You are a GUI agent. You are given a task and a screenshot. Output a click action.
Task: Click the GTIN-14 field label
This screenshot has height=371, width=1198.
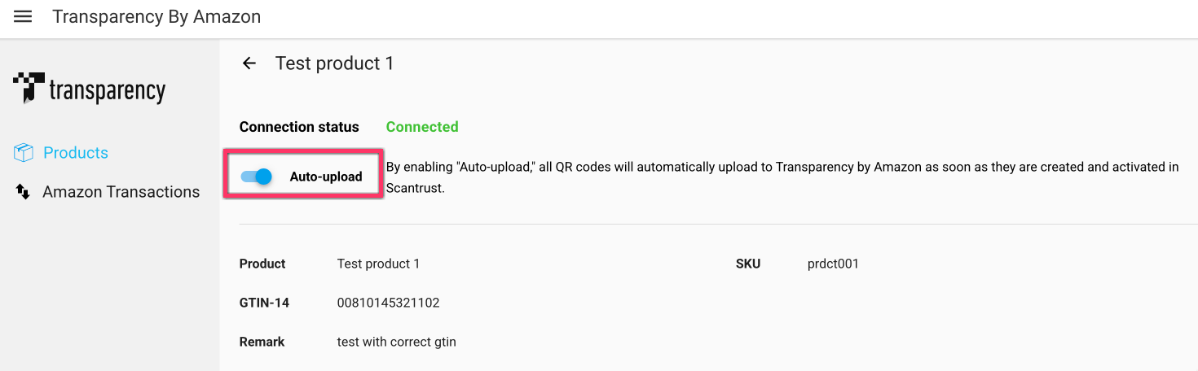(x=264, y=303)
